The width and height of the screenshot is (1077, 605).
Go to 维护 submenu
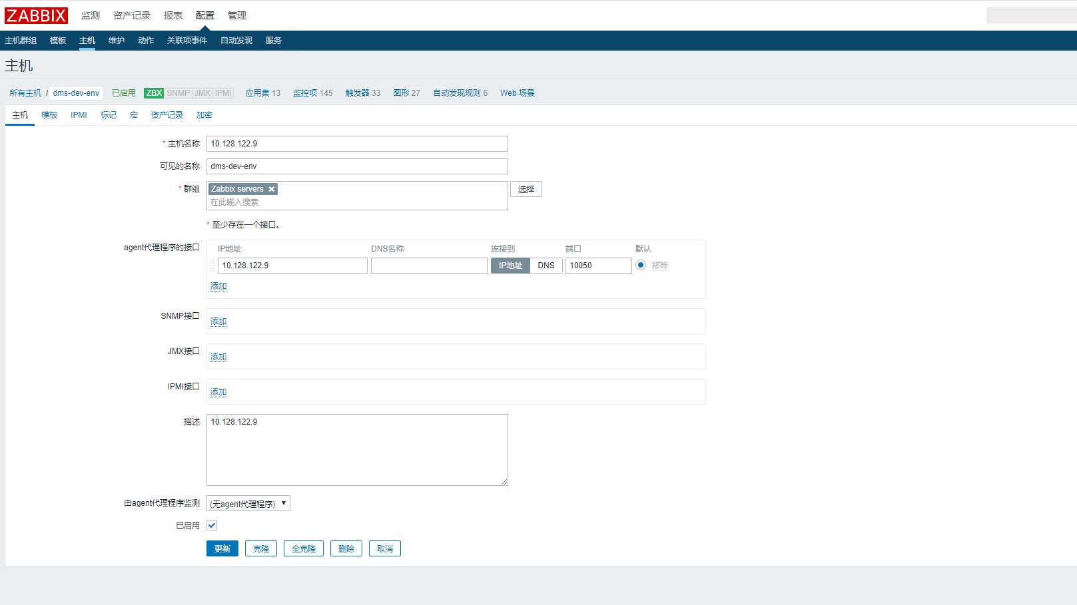coord(117,41)
